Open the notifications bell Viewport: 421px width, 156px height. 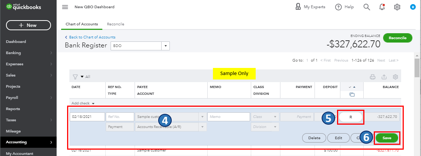coord(382,7)
